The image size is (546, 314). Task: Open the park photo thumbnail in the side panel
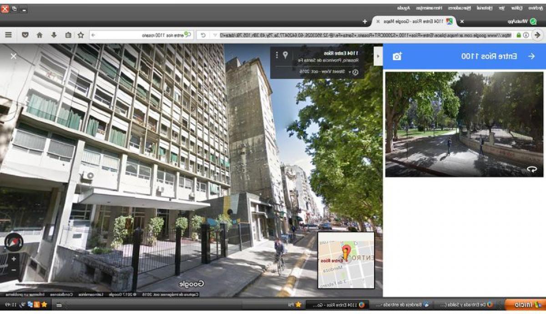[464, 124]
